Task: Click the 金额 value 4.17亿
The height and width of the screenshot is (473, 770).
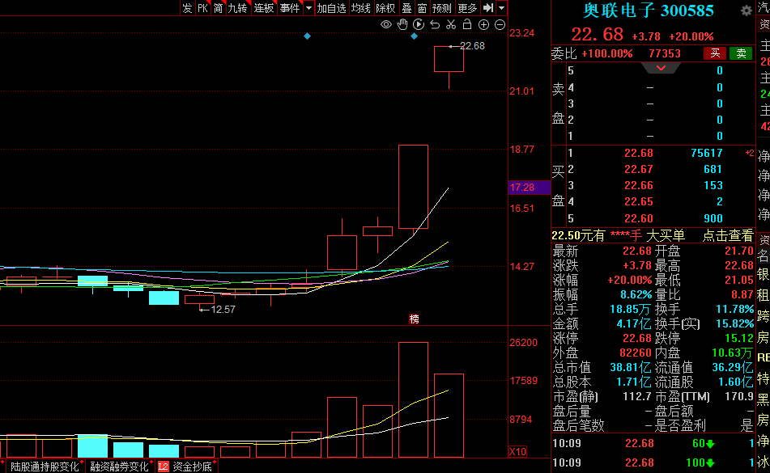Action: [633, 323]
